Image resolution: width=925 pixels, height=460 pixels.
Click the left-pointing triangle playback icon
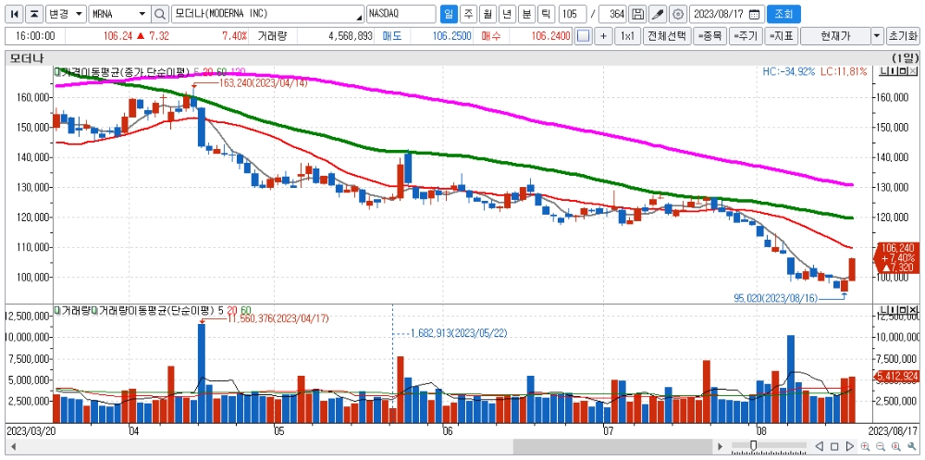(x=820, y=446)
